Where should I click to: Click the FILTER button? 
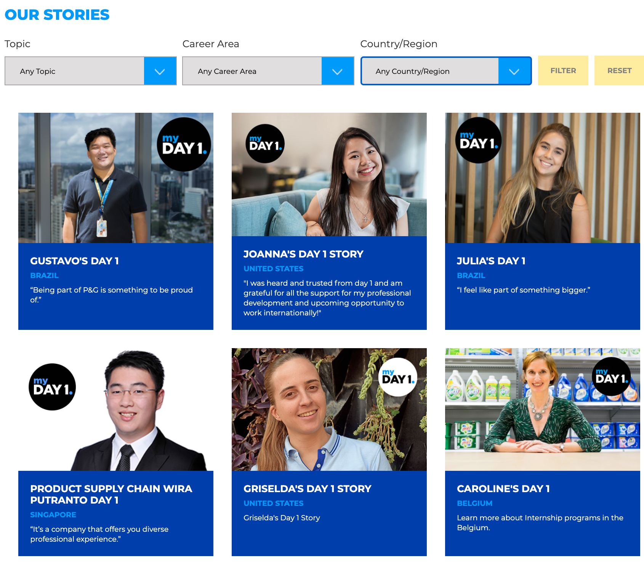coord(563,70)
